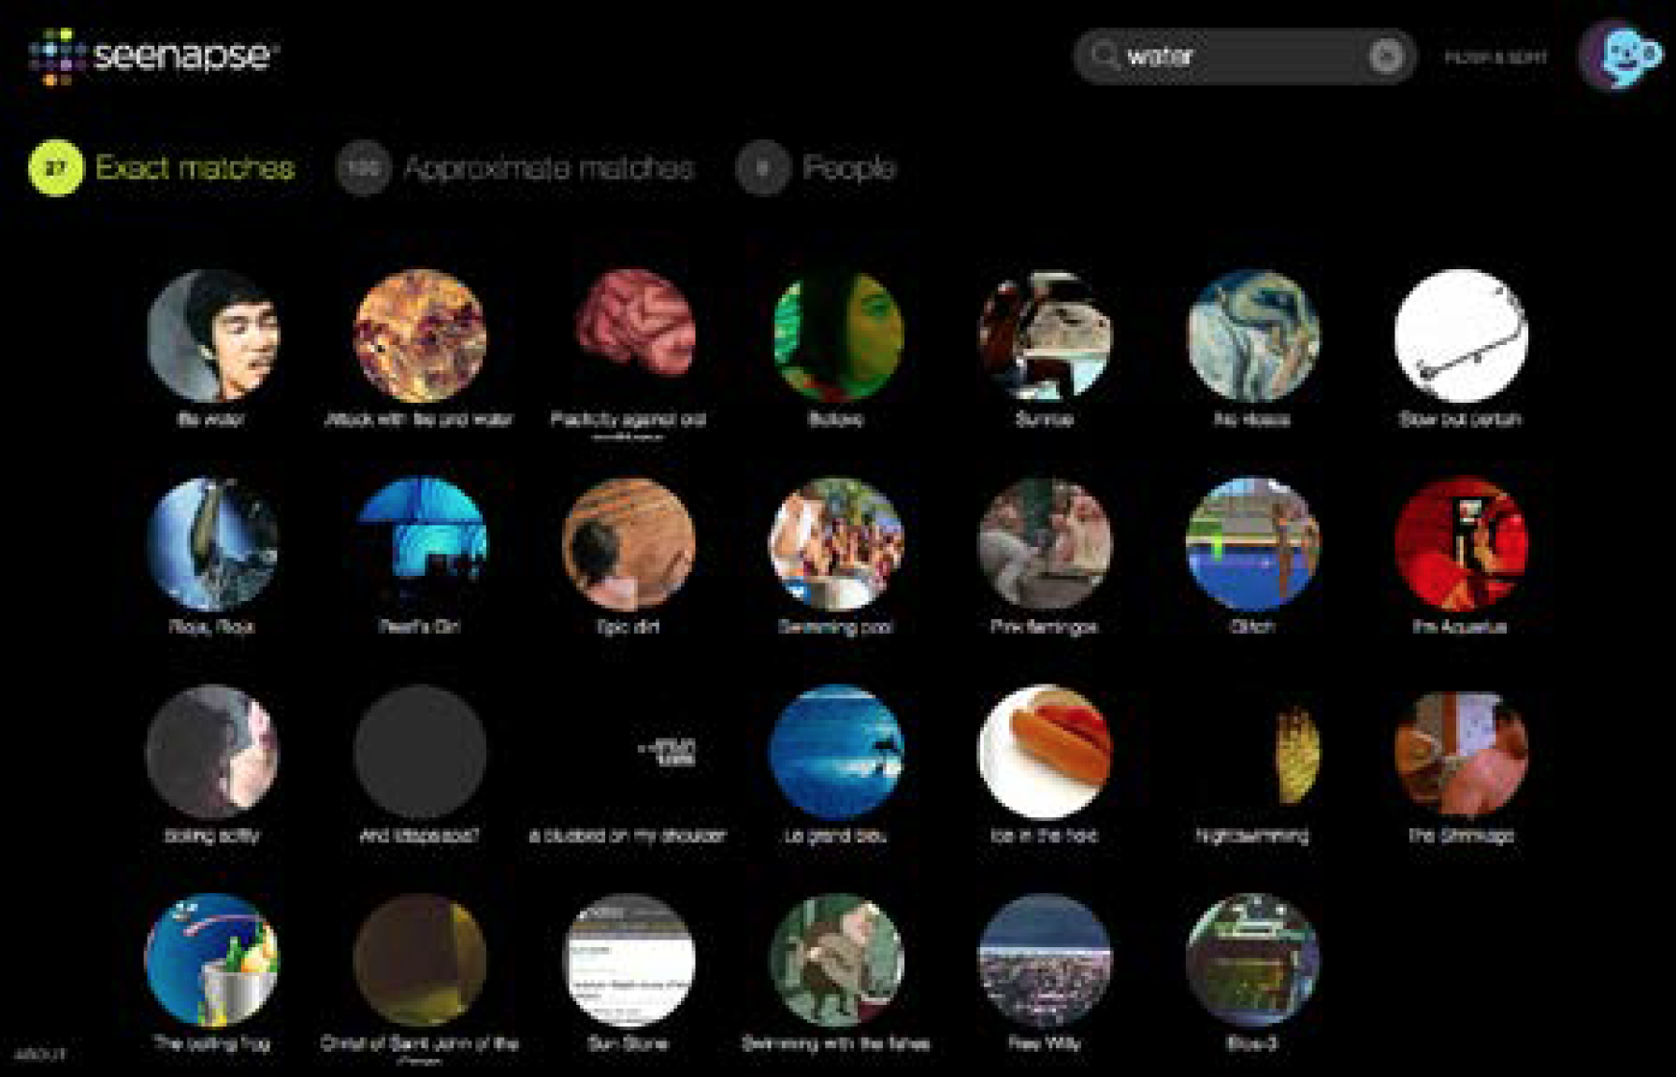Image resolution: width=1676 pixels, height=1077 pixels.
Task: Click the 'Sun Stone' thumbnail
Action: (x=628, y=960)
